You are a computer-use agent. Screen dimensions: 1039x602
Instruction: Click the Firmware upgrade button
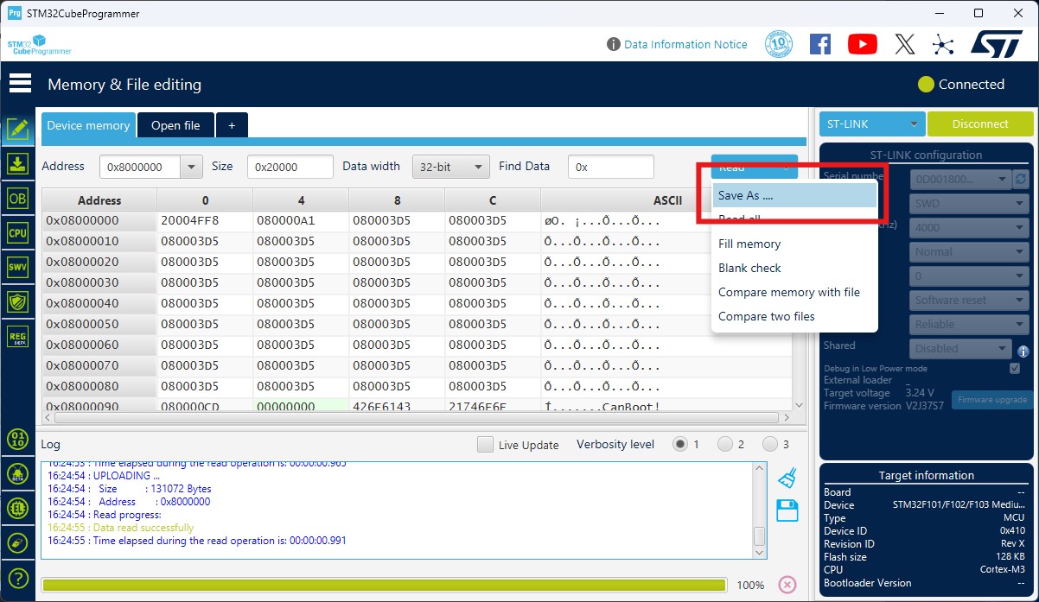pos(991,399)
